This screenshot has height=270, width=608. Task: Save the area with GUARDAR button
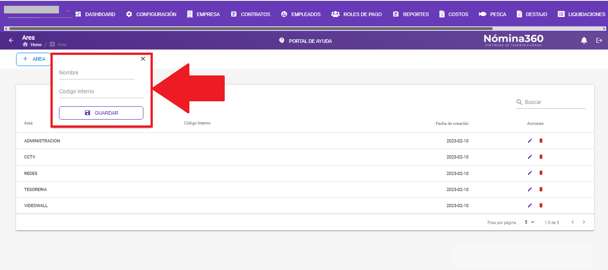click(101, 113)
